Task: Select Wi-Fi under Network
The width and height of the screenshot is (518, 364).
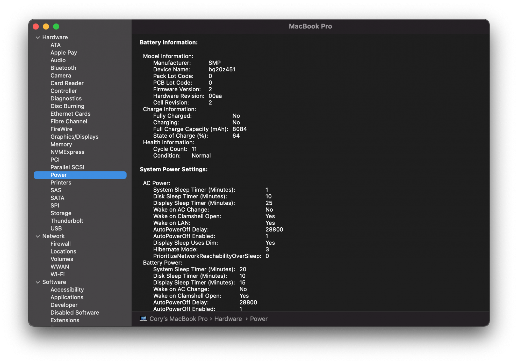Action: (x=57, y=274)
